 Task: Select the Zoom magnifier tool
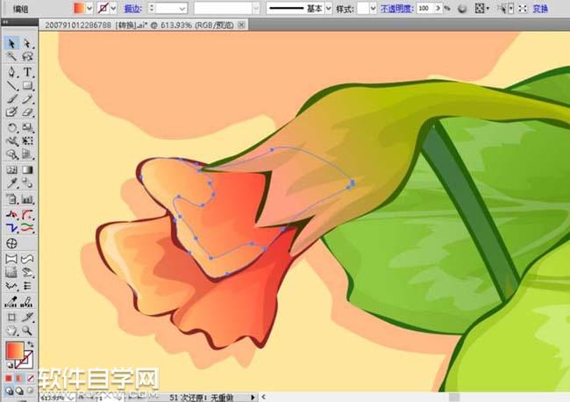coord(27,330)
